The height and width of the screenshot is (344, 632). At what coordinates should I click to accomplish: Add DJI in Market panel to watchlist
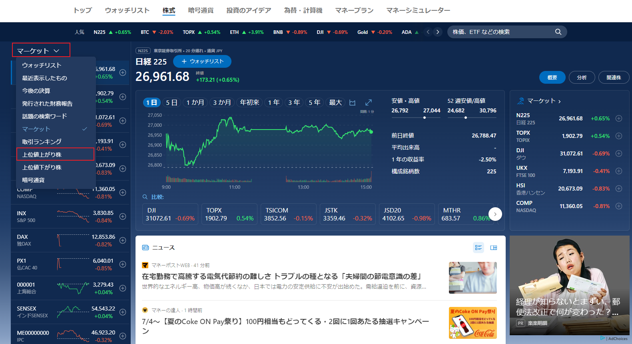(x=619, y=153)
